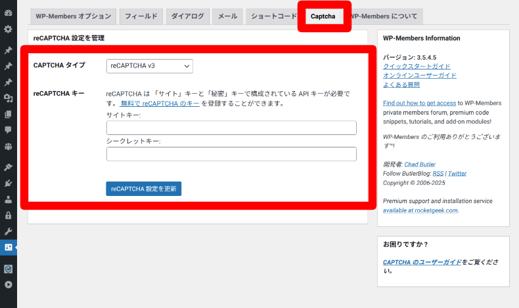Click the Copyright © 2006-2025 text

pos(414,183)
